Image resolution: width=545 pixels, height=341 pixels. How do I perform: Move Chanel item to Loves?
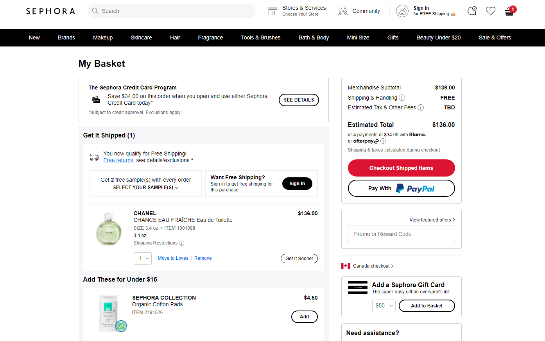(x=173, y=258)
